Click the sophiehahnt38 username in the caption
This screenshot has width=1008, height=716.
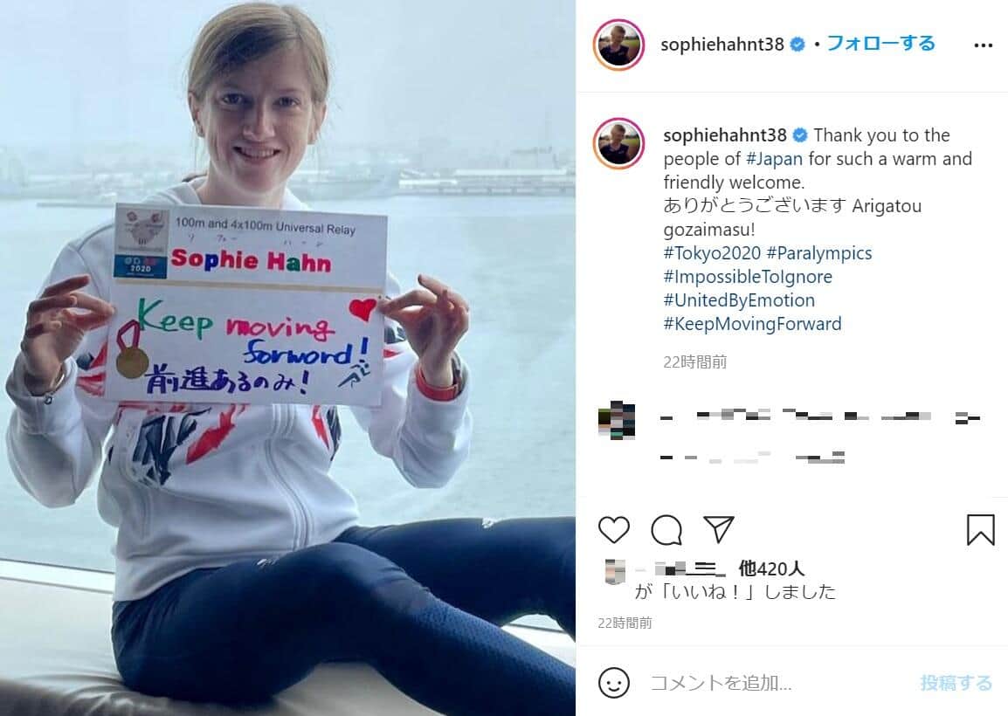coord(722,135)
